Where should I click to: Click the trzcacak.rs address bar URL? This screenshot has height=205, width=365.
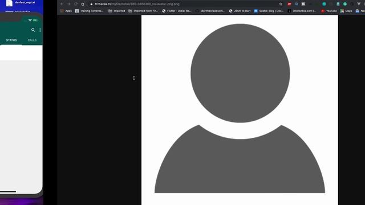[137, 4]
